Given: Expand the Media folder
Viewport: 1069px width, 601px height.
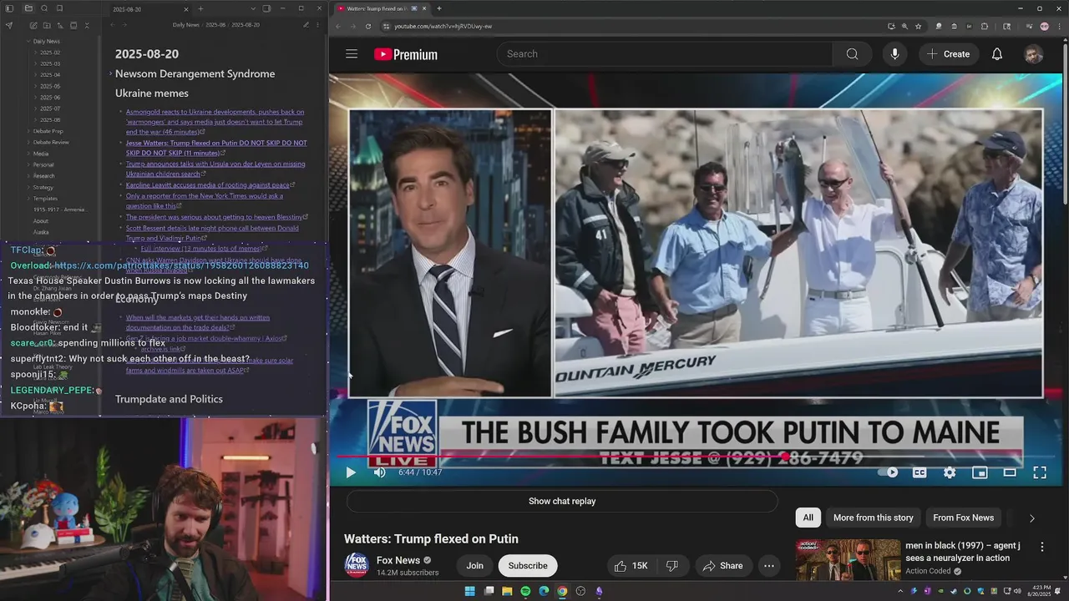Looking at the screenshot, I should (x=40, y=154).
